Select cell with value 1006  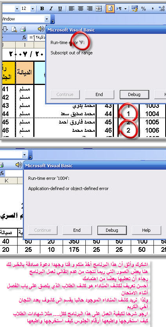pos(152,130)
